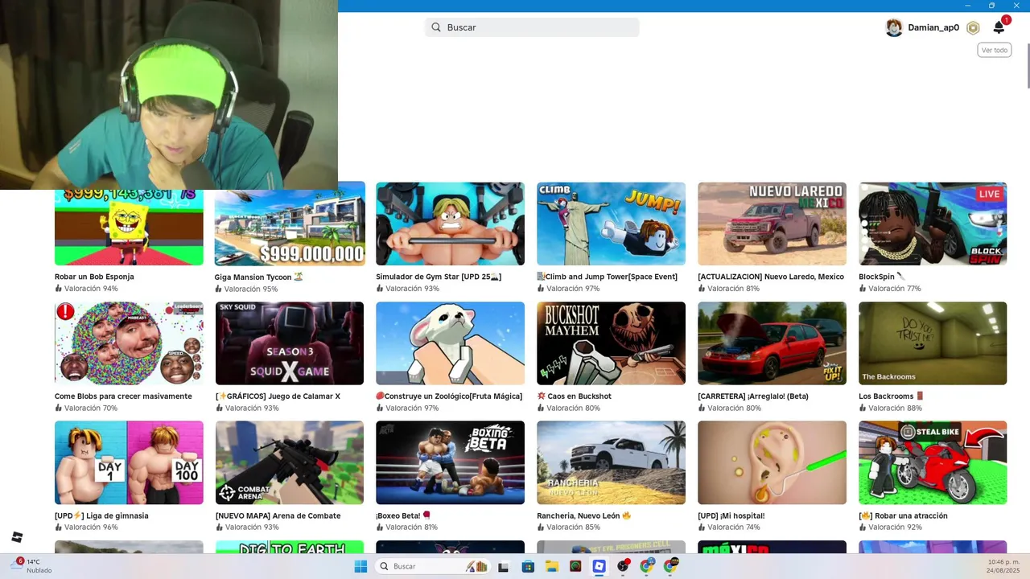Open Come Blobs para crecer thumbnail

click(129, 343)
